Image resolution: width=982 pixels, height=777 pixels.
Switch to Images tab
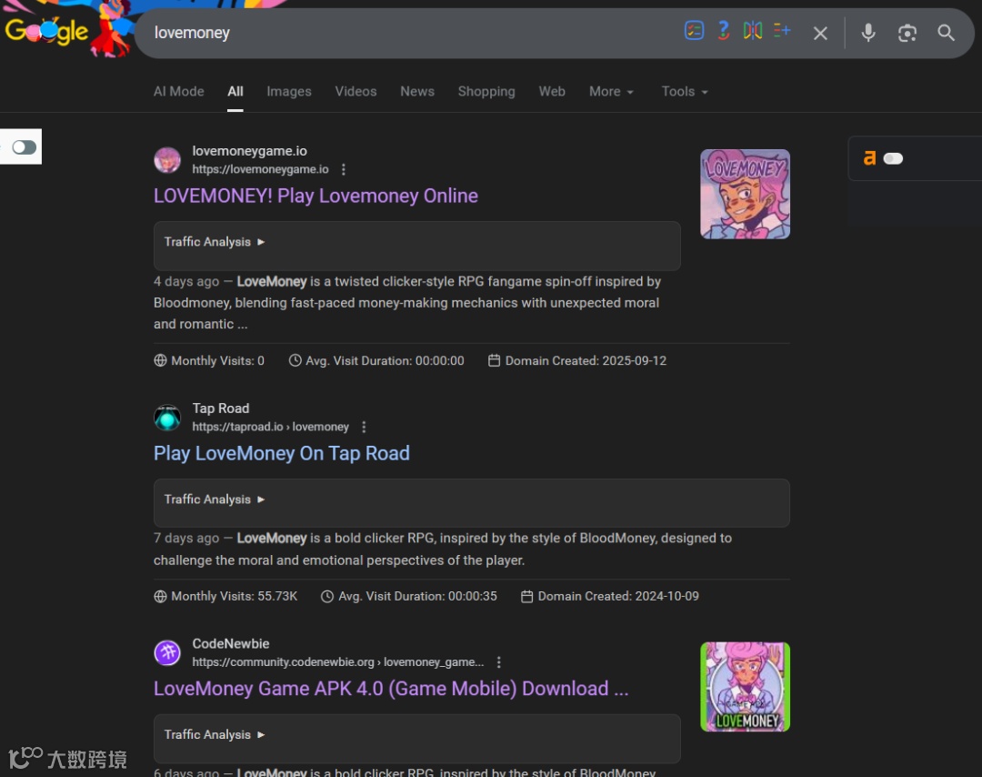289,92
